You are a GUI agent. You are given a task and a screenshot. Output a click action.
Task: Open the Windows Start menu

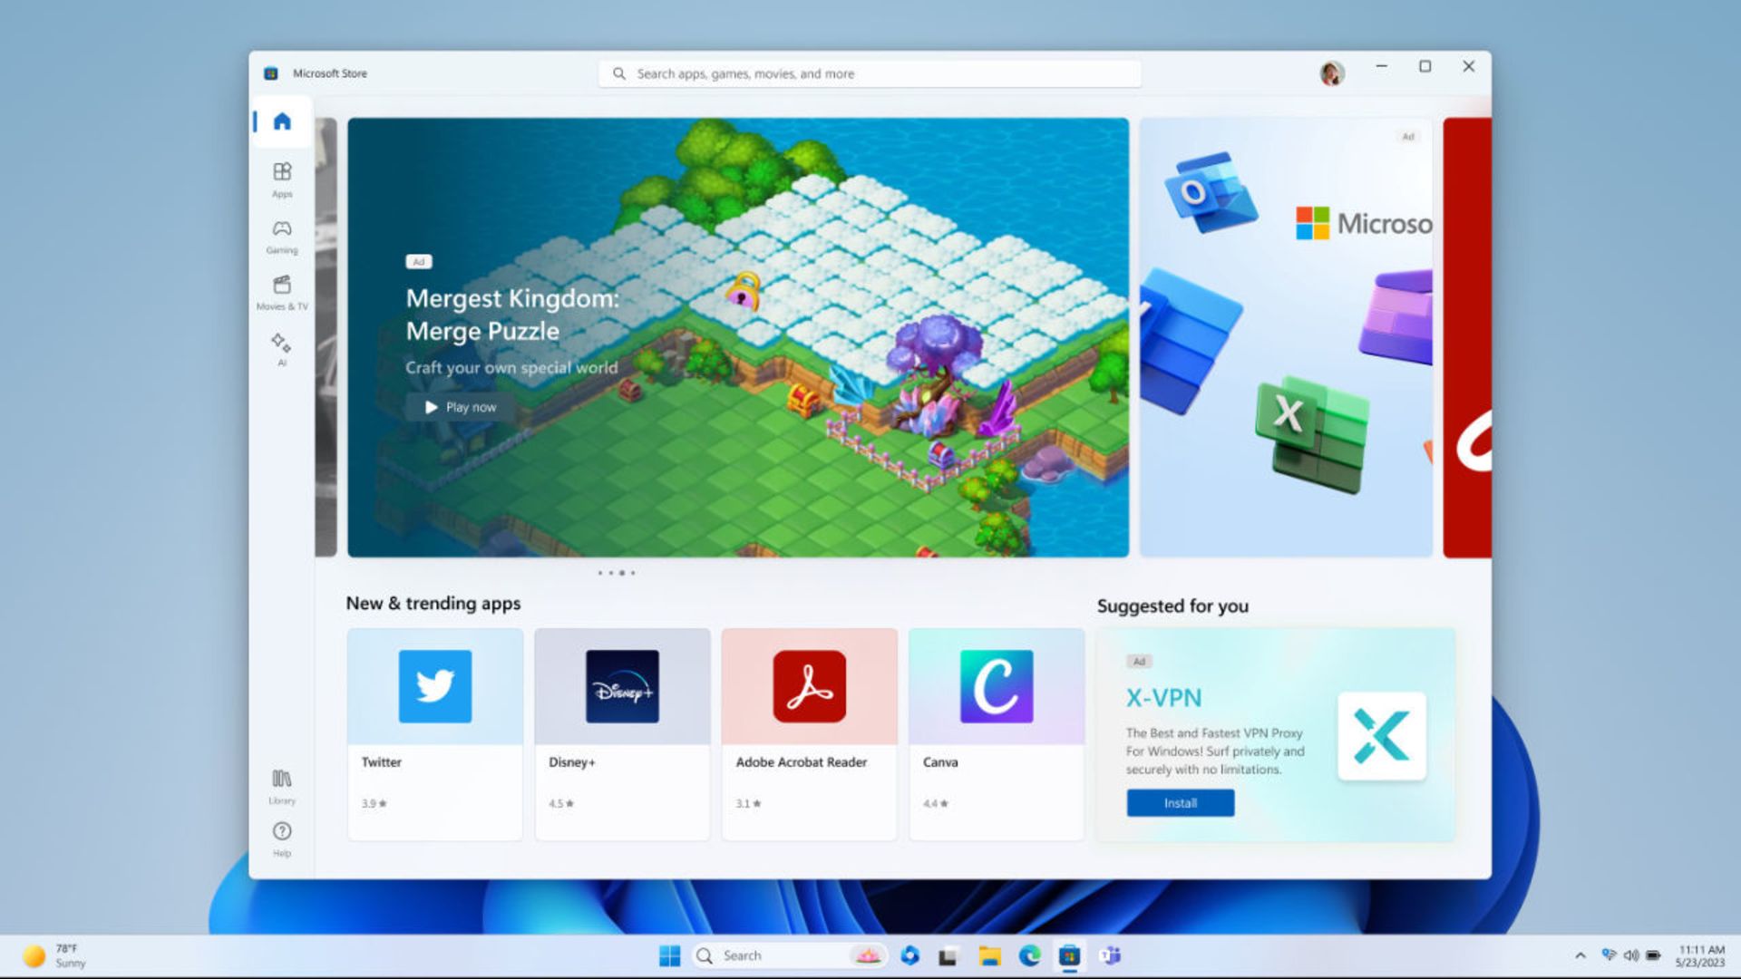669,955
